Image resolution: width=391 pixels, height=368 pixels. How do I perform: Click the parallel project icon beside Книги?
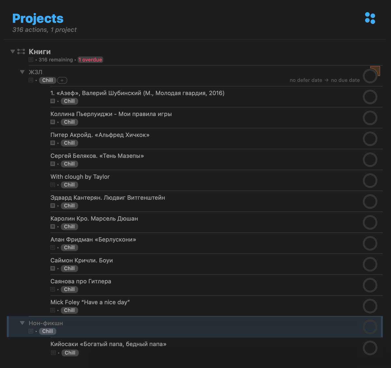(21, 52)
